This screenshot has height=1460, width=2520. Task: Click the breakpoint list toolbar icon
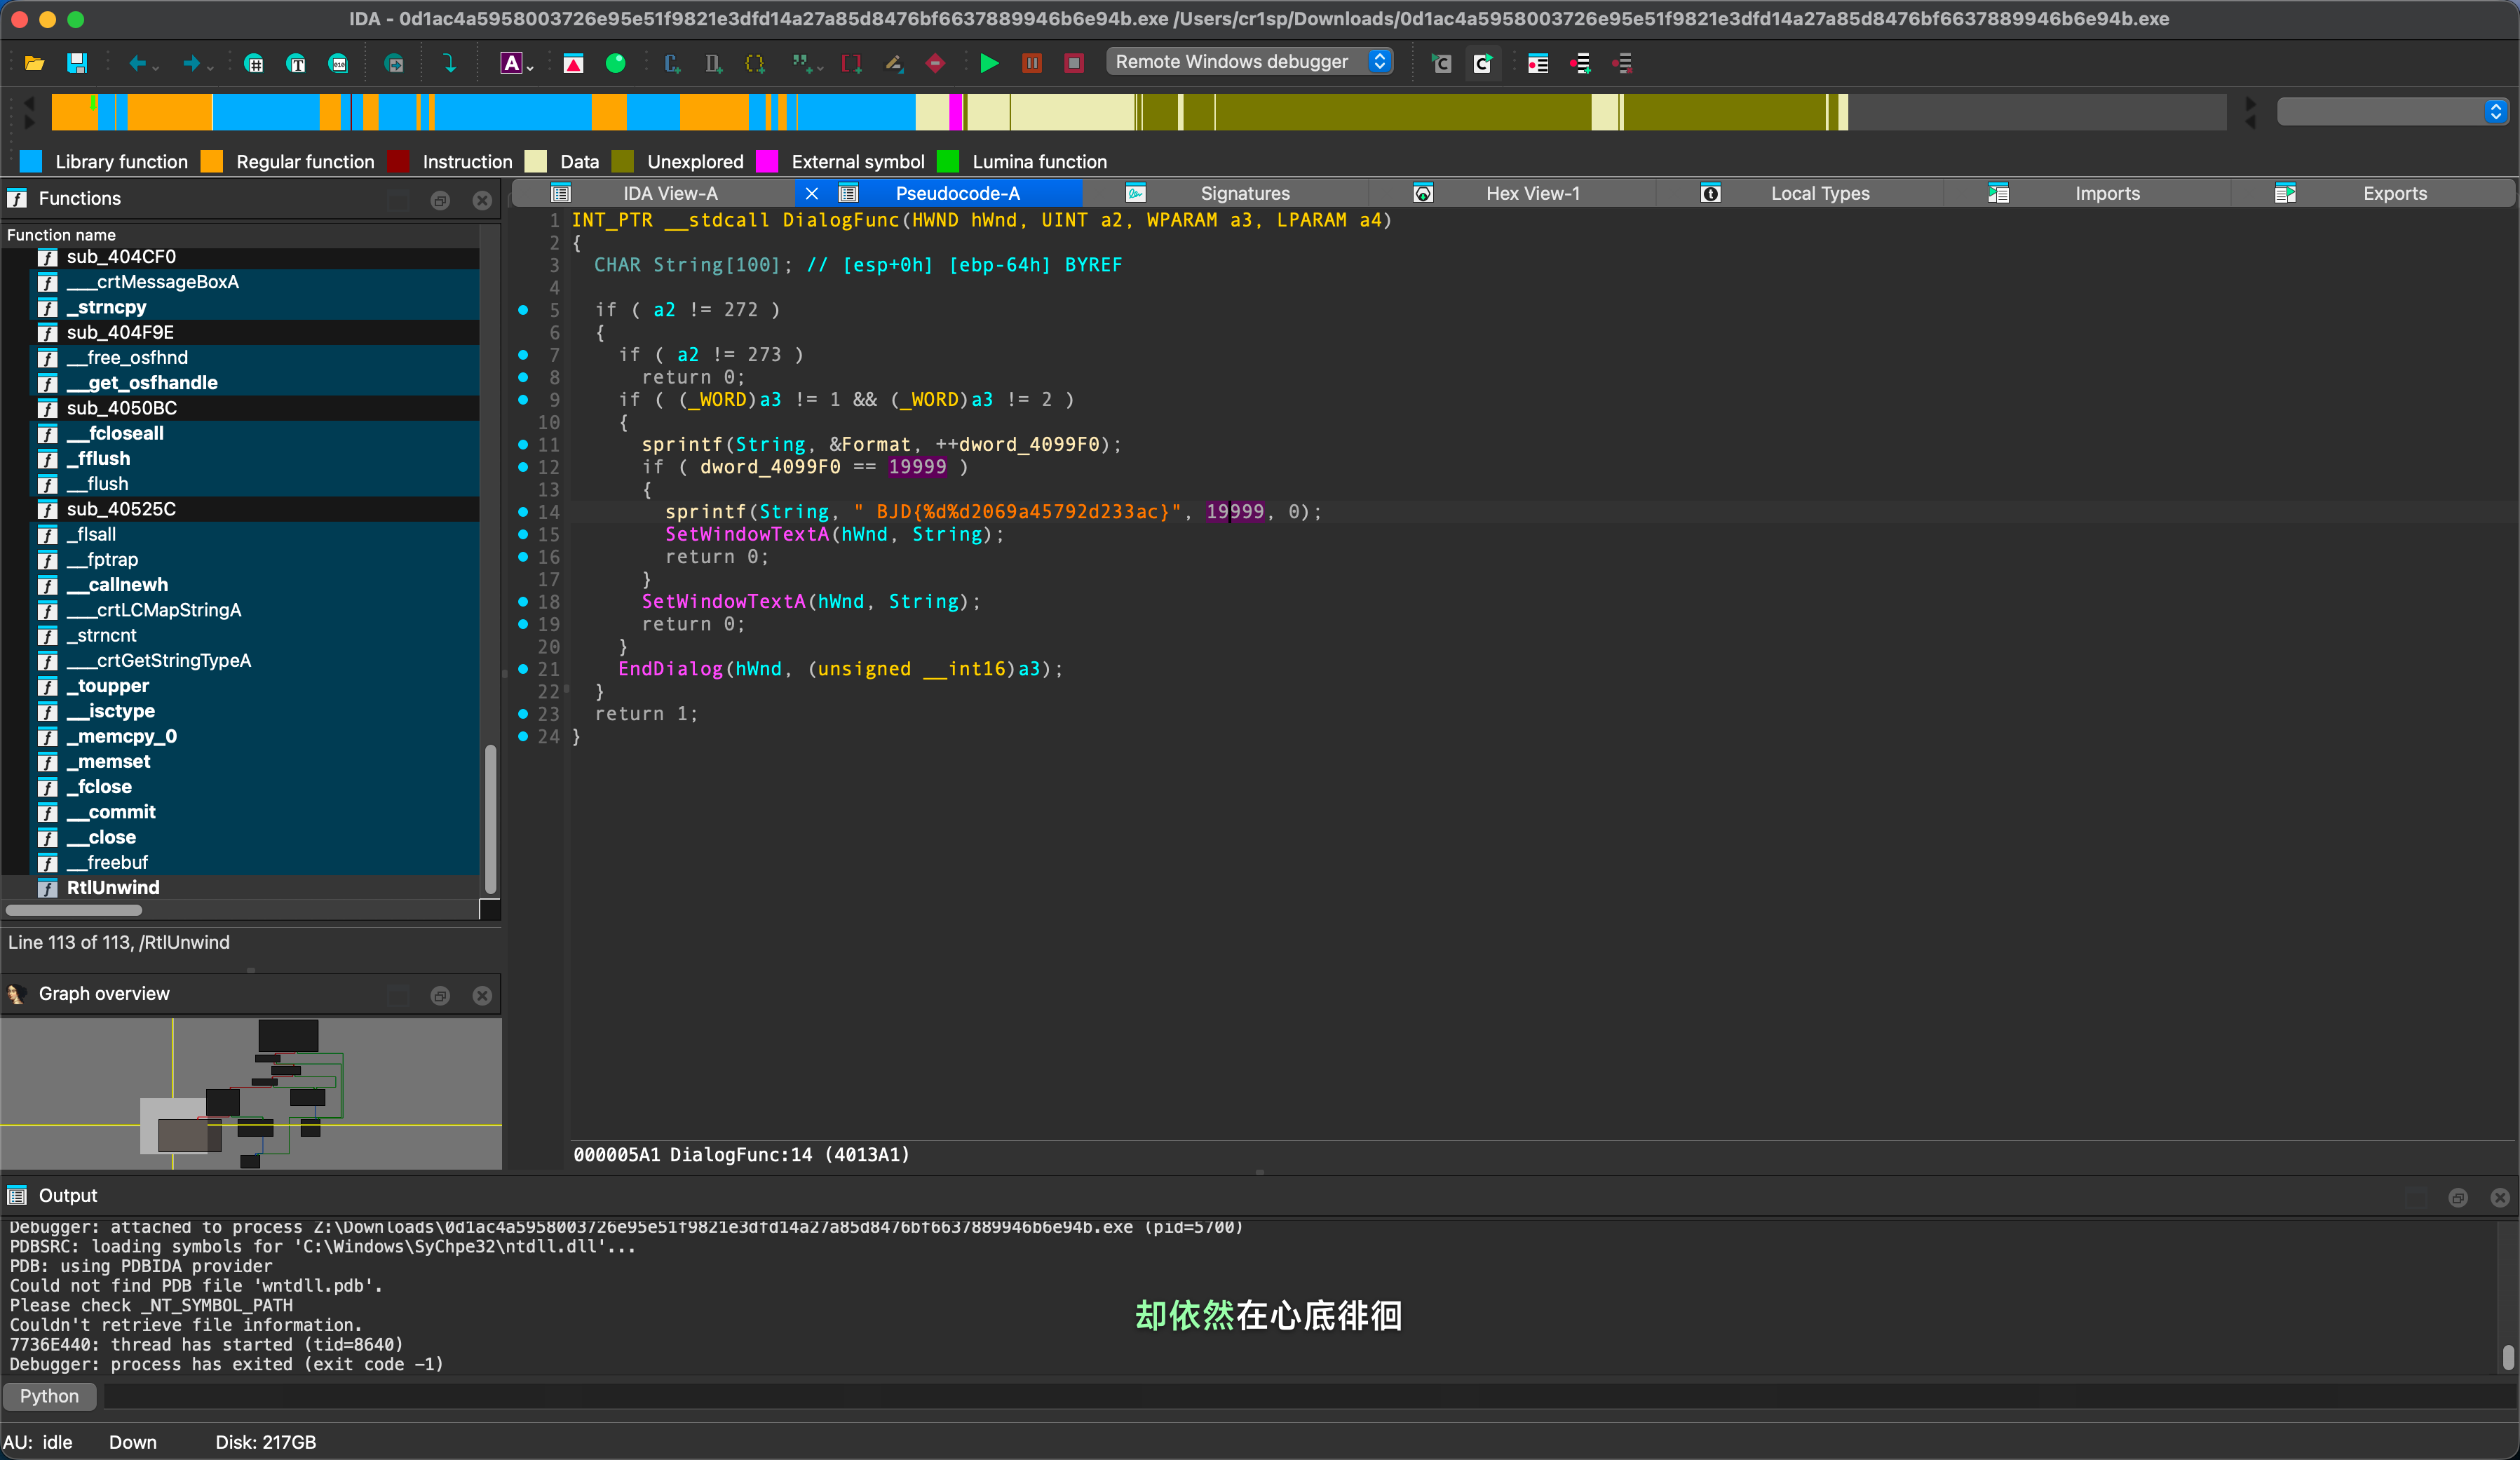point(1538,63)
